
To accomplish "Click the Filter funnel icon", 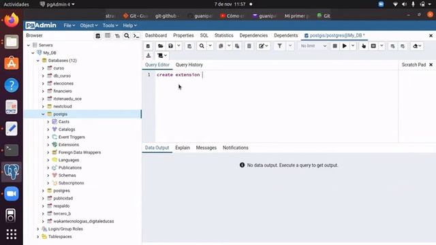I will [x=280, y=46].
